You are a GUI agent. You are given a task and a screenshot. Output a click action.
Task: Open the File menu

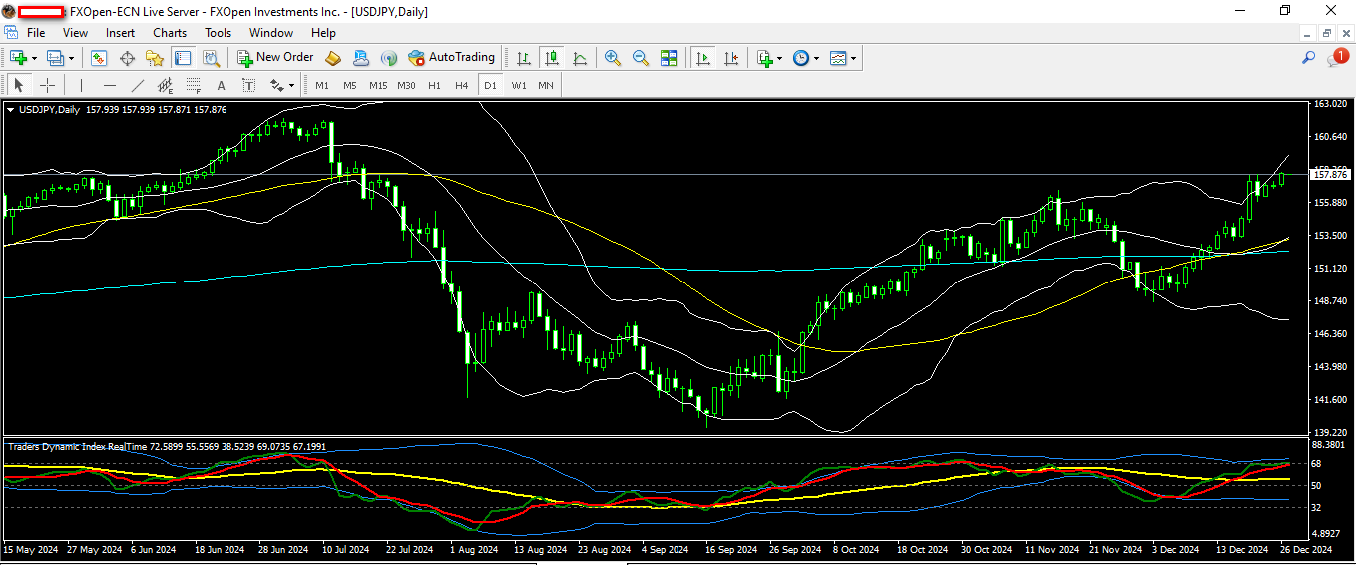coord(36,33)
